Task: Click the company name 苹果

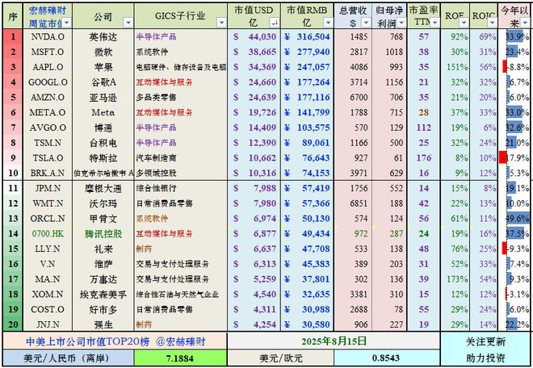Action: [103, 67]
